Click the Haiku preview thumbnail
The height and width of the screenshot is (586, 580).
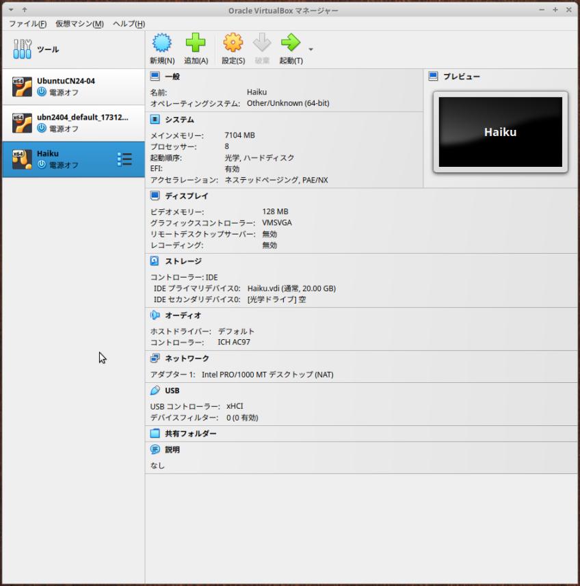coord(501,132)
